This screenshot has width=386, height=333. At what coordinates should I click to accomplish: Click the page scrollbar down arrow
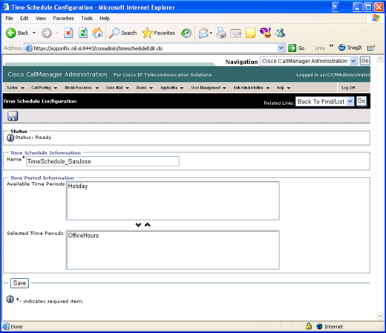pos(380,316)
